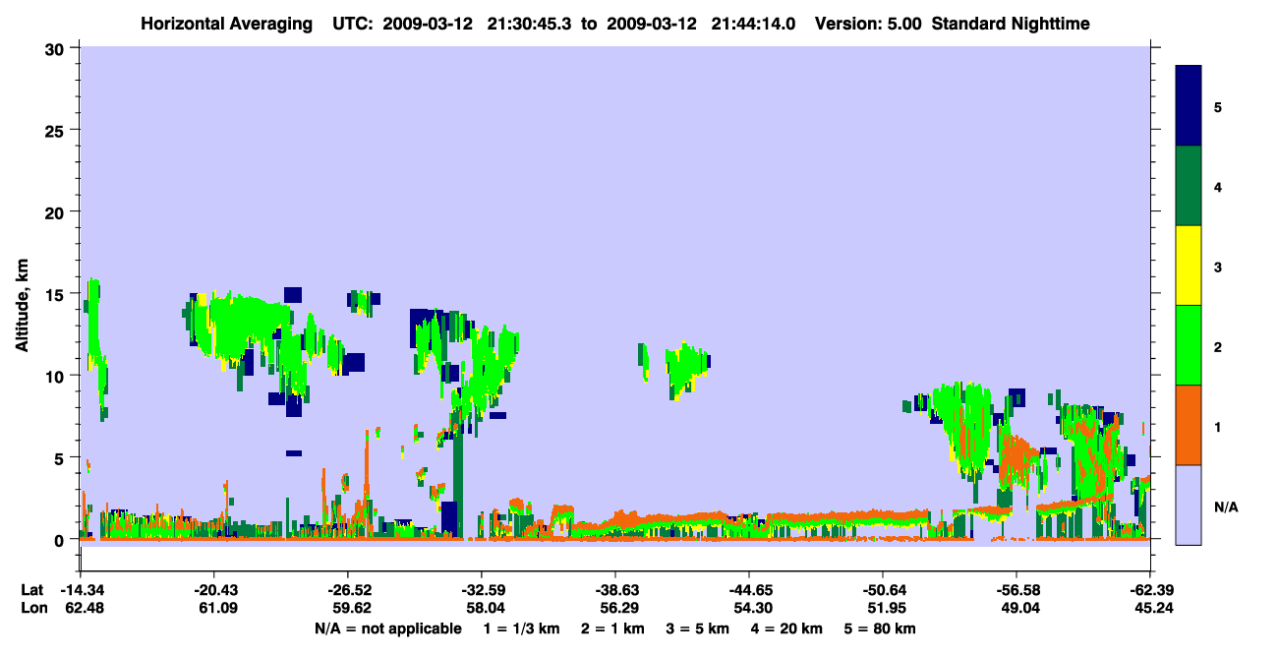Image resolution: width=1278 pixels, height=656 pixels.
Task: Click latitude value '-14.34'
Action: click(x=81, y=590)
